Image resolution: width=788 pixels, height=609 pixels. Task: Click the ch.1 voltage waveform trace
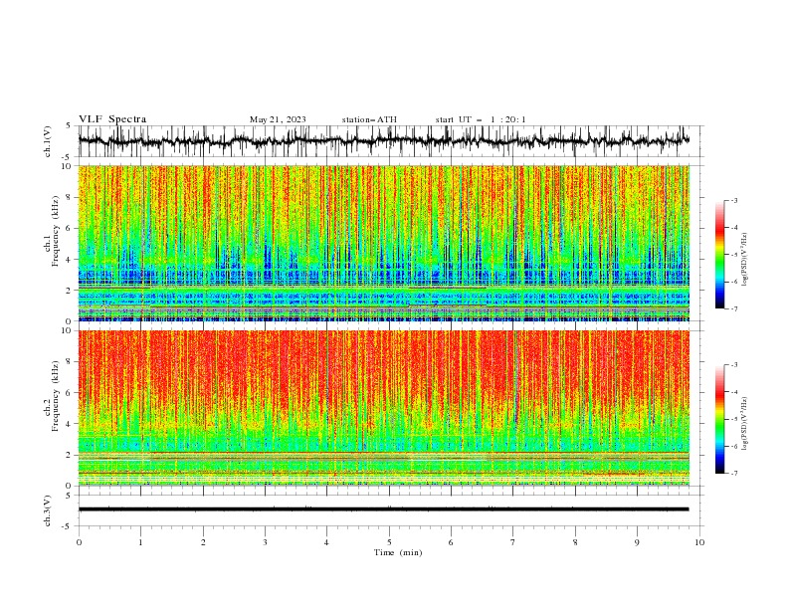(x=383, y=141)
